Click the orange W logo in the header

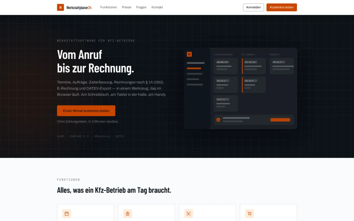pos(60,7)
